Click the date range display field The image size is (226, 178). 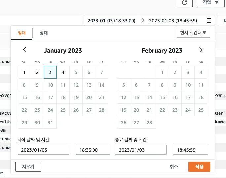point(145,20)
